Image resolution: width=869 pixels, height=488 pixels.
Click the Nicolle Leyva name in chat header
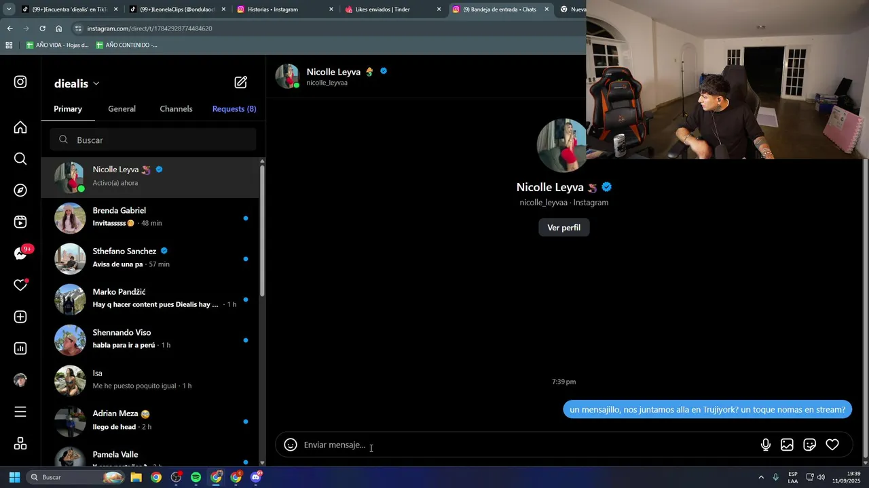(x=333, y=72)
